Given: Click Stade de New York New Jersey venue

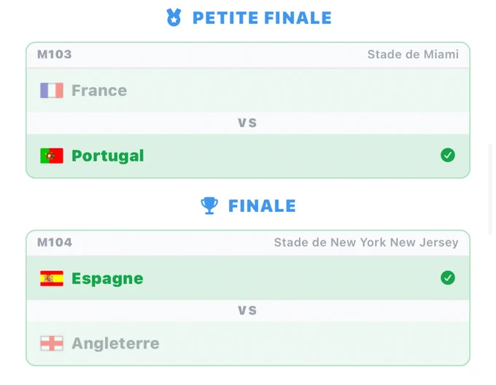Looking at the screenshot, I should click(366, 243).
